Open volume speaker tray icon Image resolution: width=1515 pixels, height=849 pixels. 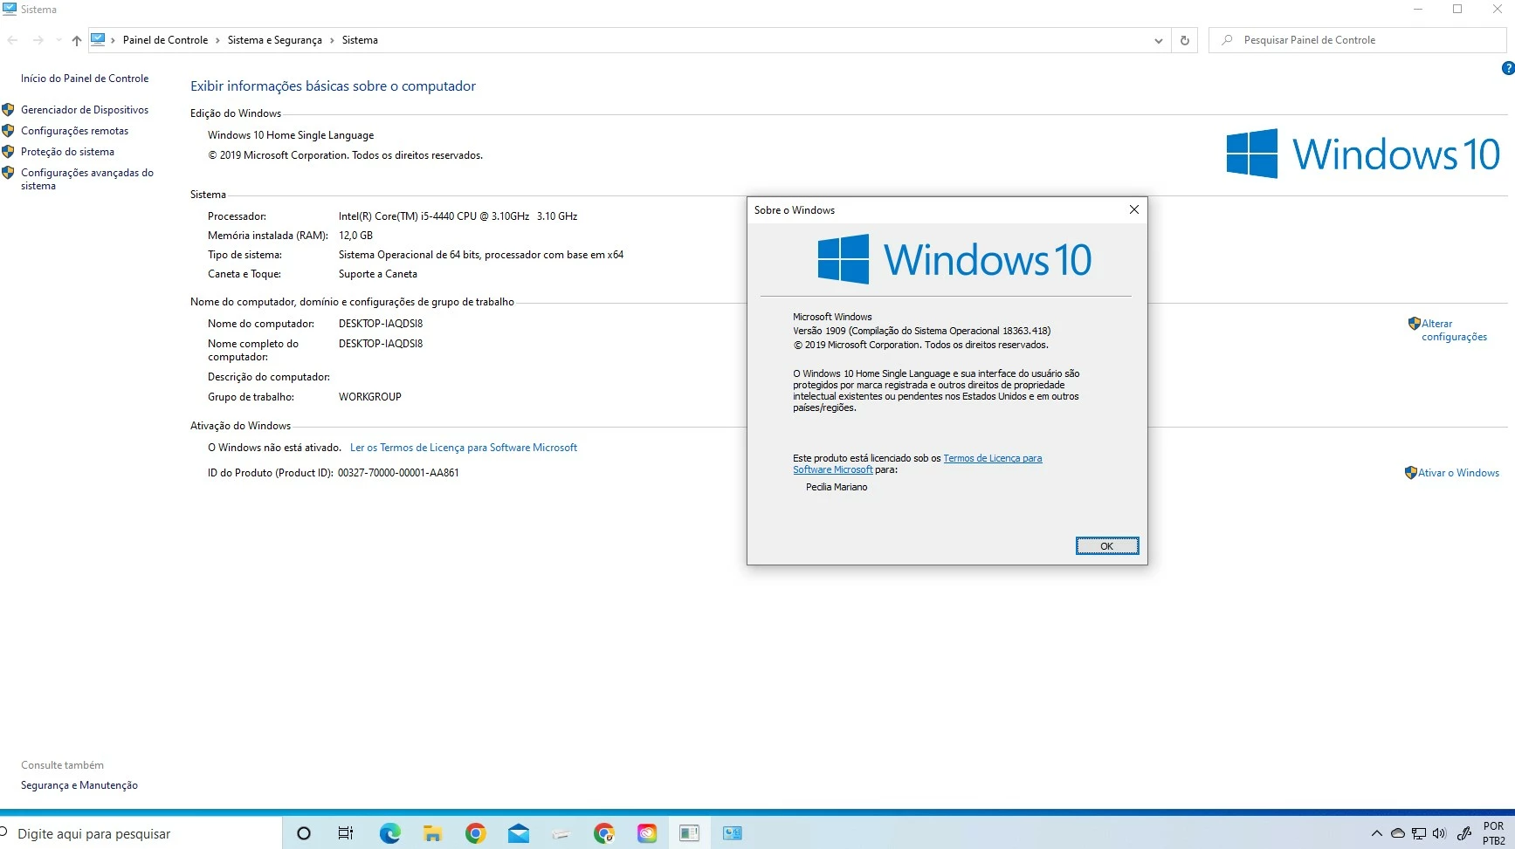point(1439,833)
